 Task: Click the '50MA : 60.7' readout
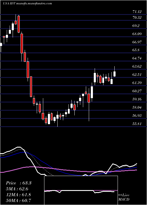tap(18, 200)
